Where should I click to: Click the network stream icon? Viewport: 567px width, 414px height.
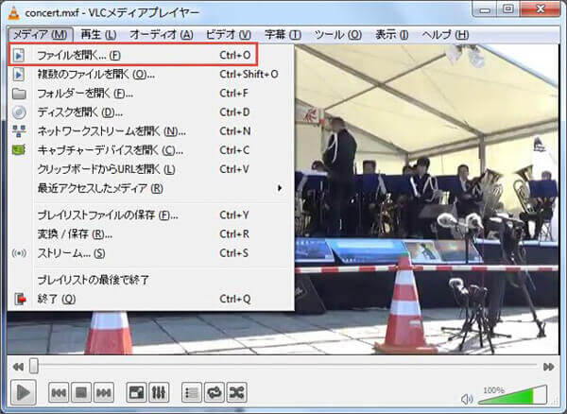coord(19,130)
